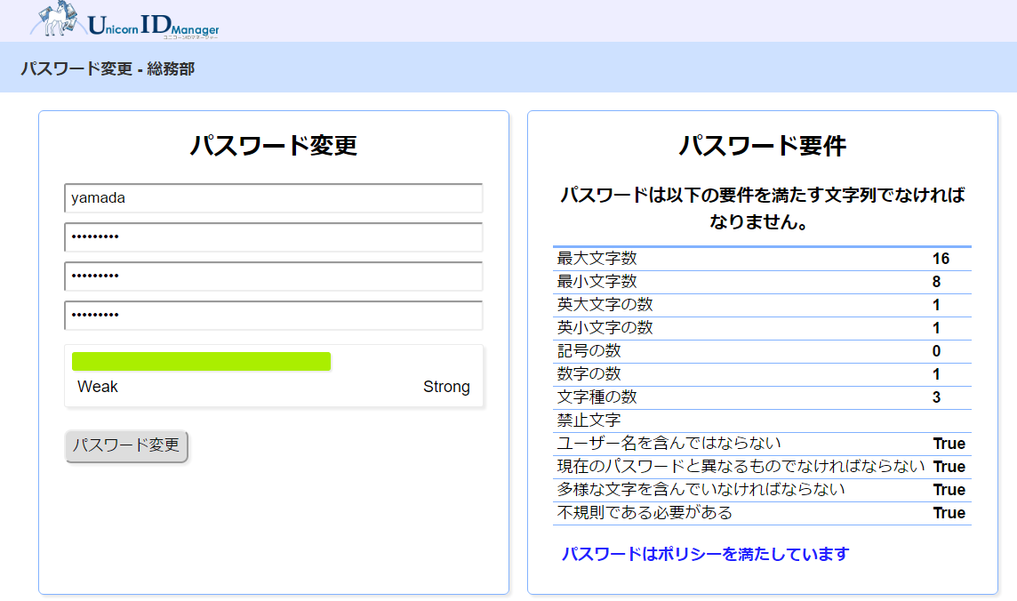Screen dimensions: 1017x601
Task: Click the Unicorn ID Manager logo
Action: tap(125, 21)
